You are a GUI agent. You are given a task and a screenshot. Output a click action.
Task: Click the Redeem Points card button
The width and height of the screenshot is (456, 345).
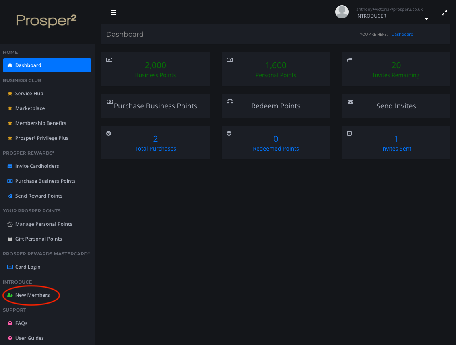276,106
